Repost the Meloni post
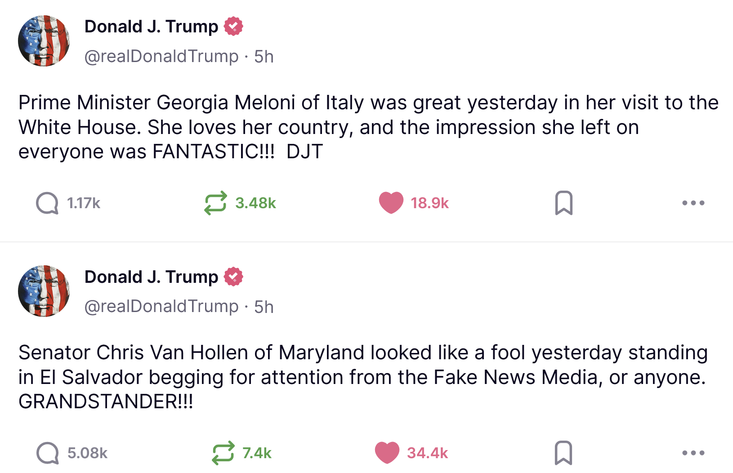 point(215,203)
